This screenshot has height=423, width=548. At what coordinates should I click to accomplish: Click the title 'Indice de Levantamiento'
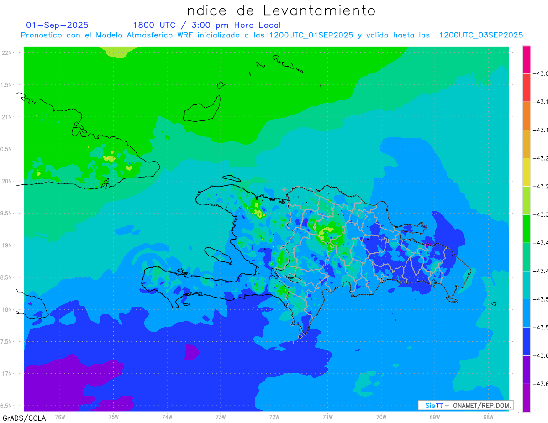[x=279, y=10]
